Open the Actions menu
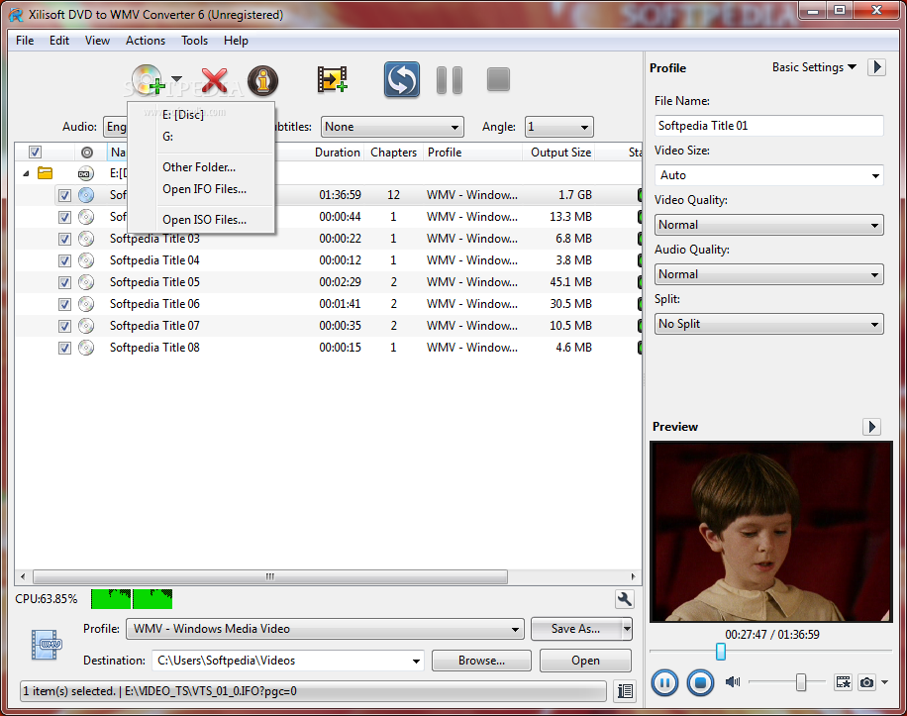This screenshot has width=907, height=716. (146, 41)
